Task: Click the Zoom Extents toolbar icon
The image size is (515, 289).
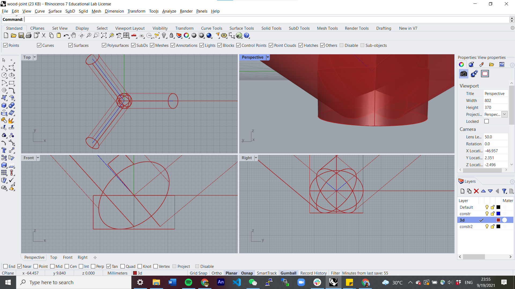Action: coord(104,36)
